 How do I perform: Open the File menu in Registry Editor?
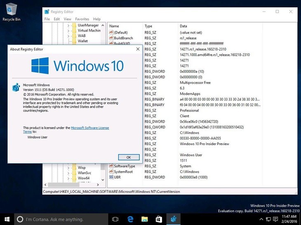[x=47, y=19]
